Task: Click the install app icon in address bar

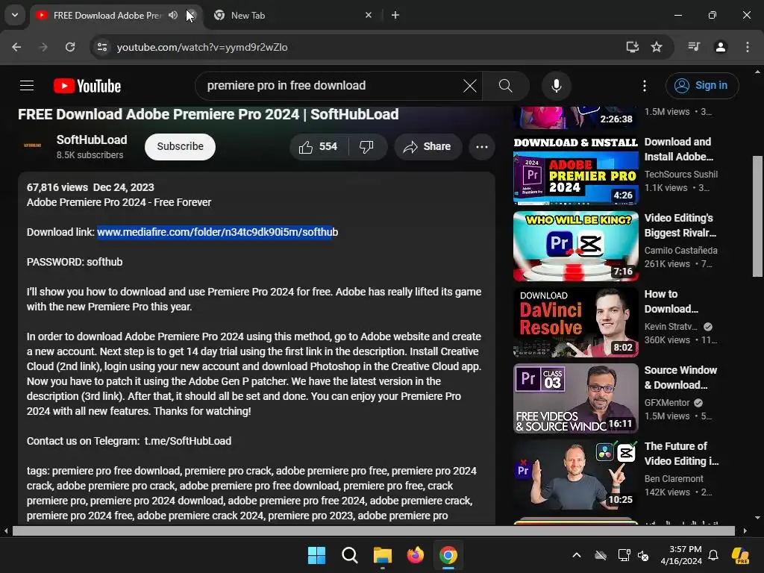Action: [x=633, y=47]
